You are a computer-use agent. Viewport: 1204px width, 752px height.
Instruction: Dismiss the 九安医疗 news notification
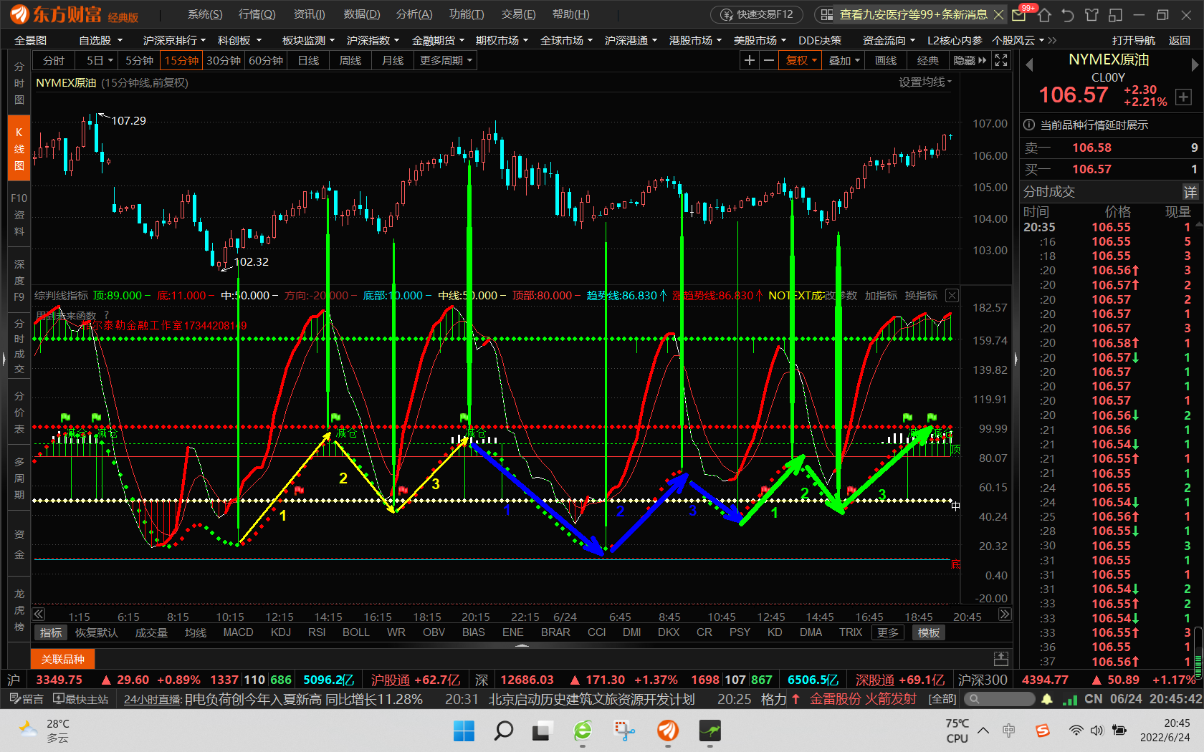(x=998, y=14)
